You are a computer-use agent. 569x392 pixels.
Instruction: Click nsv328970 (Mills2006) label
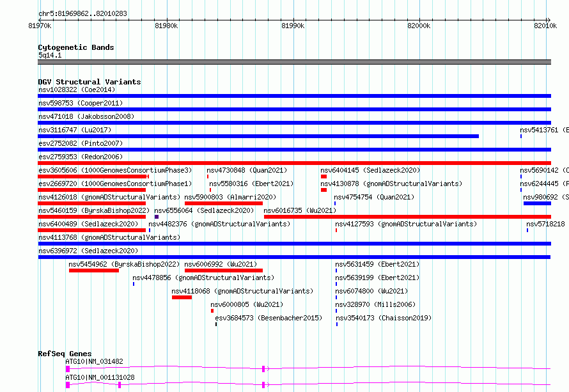[x=375, y=304]
